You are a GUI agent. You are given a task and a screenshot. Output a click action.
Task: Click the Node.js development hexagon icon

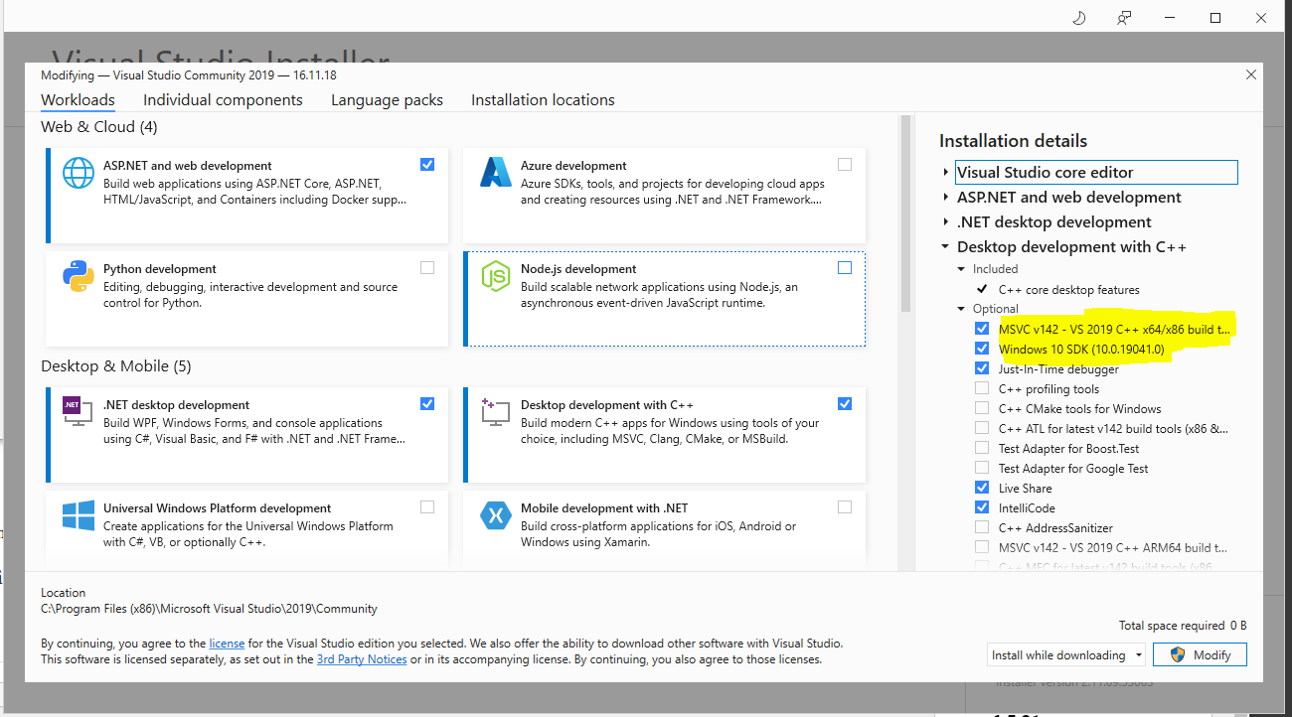(x=495, y=276)
